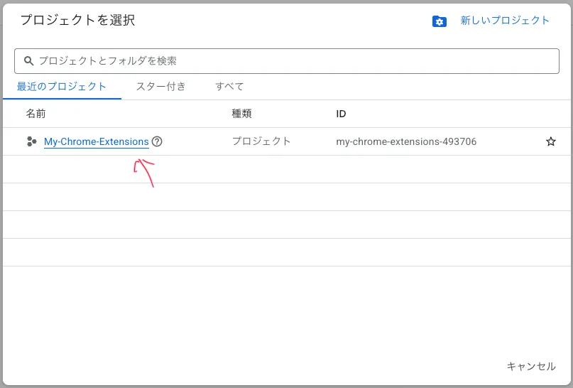Screen dimensions: 573x388
Task: Focus the プロジェクトとフォルダを検索 search field
Action: [287, 61]
